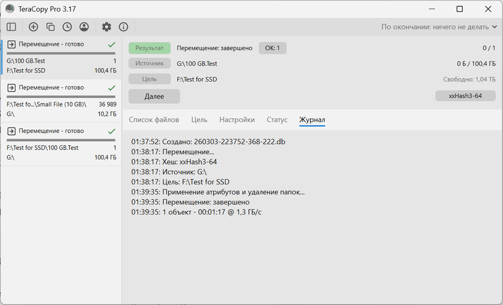Click the TeraCopy app logo

(10, 9)
